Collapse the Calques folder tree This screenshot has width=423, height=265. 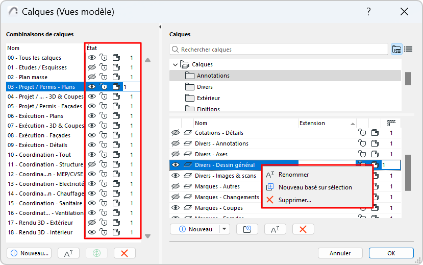click(x=176, y=65)
